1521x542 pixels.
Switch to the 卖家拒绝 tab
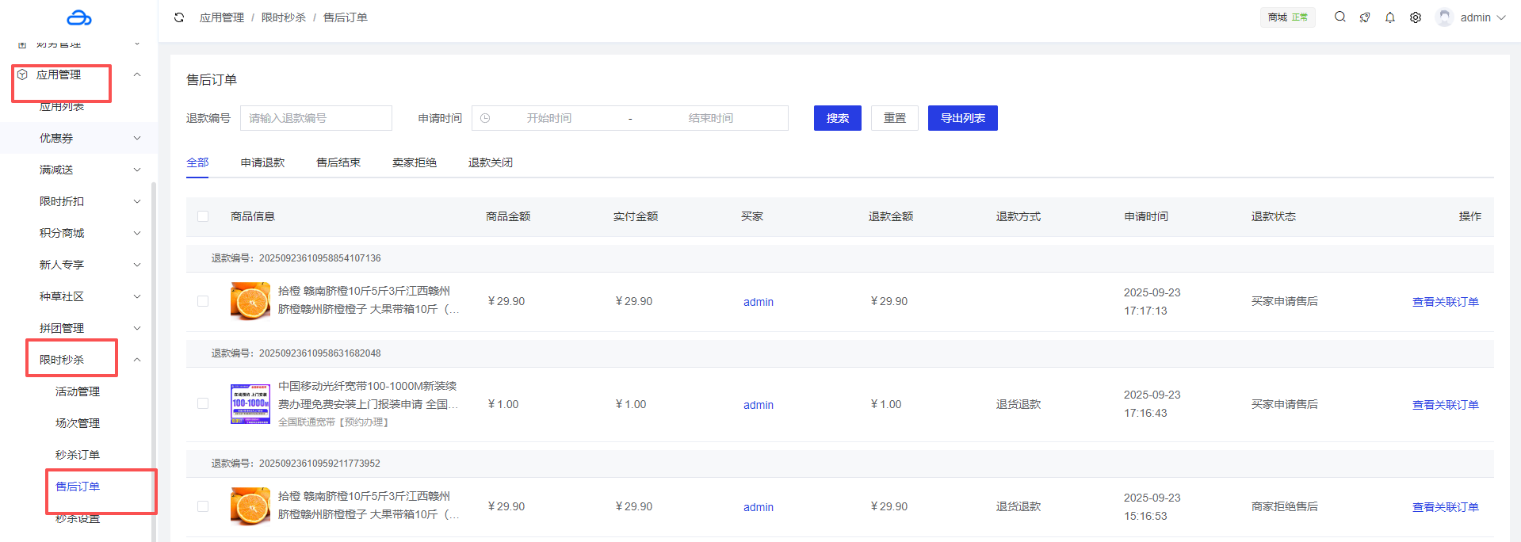click(x=414, y=162)
